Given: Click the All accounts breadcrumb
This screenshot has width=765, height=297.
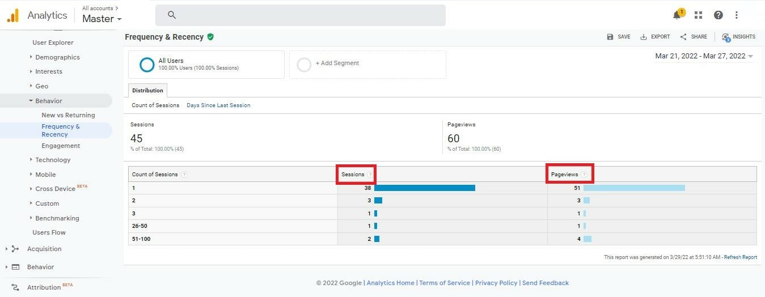Looking at the screenshot, I should pyautogui.click(x=100, y=8).
